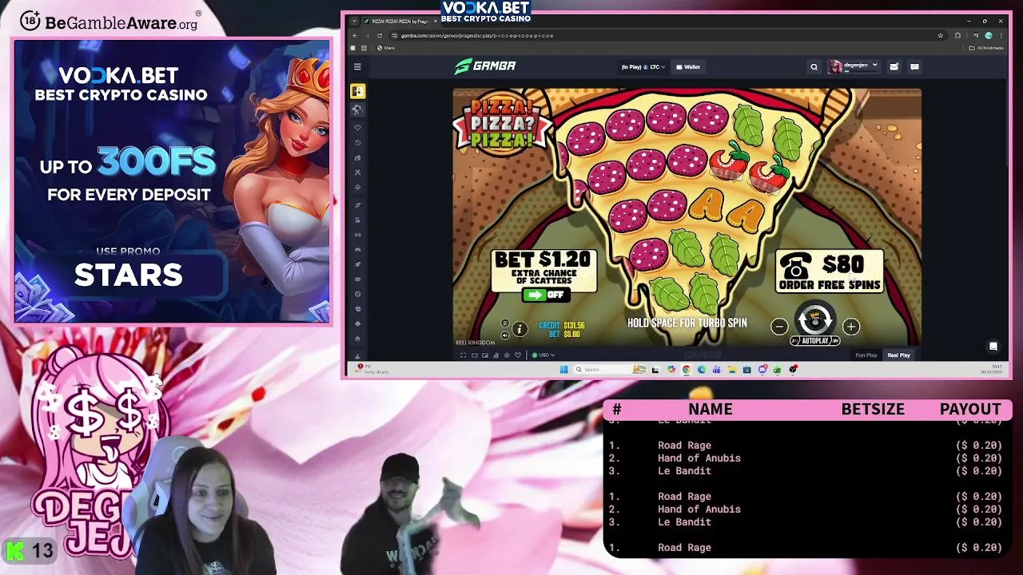The image size is (1023, 575).
Task: Switch to theater mode under game frame
Action: pyautogui.click(x=474, y=355)
